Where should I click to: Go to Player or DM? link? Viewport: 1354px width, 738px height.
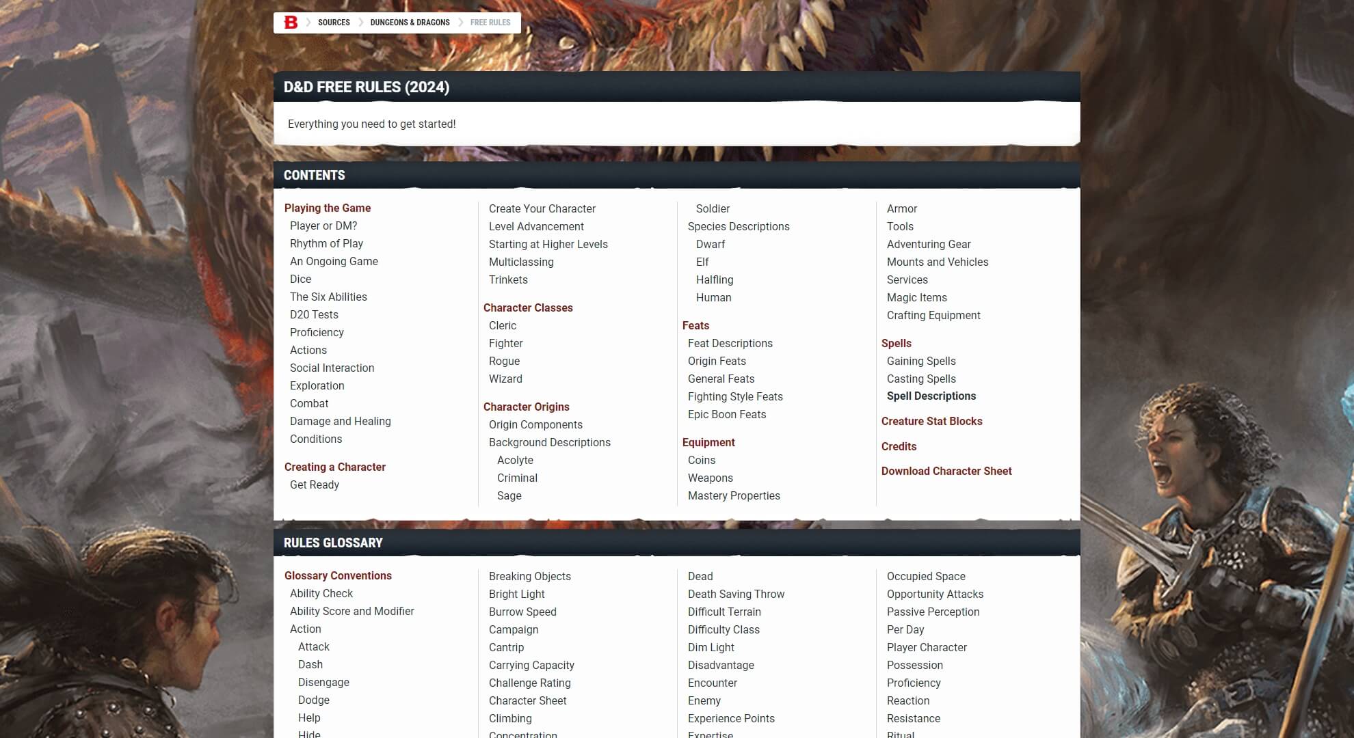[x=323, y=225]
